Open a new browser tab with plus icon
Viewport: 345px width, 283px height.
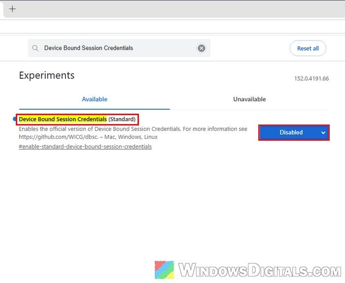(x=12, y=9)
